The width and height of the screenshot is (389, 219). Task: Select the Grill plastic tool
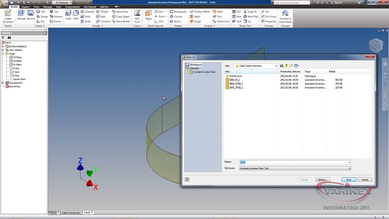(237, 12)
